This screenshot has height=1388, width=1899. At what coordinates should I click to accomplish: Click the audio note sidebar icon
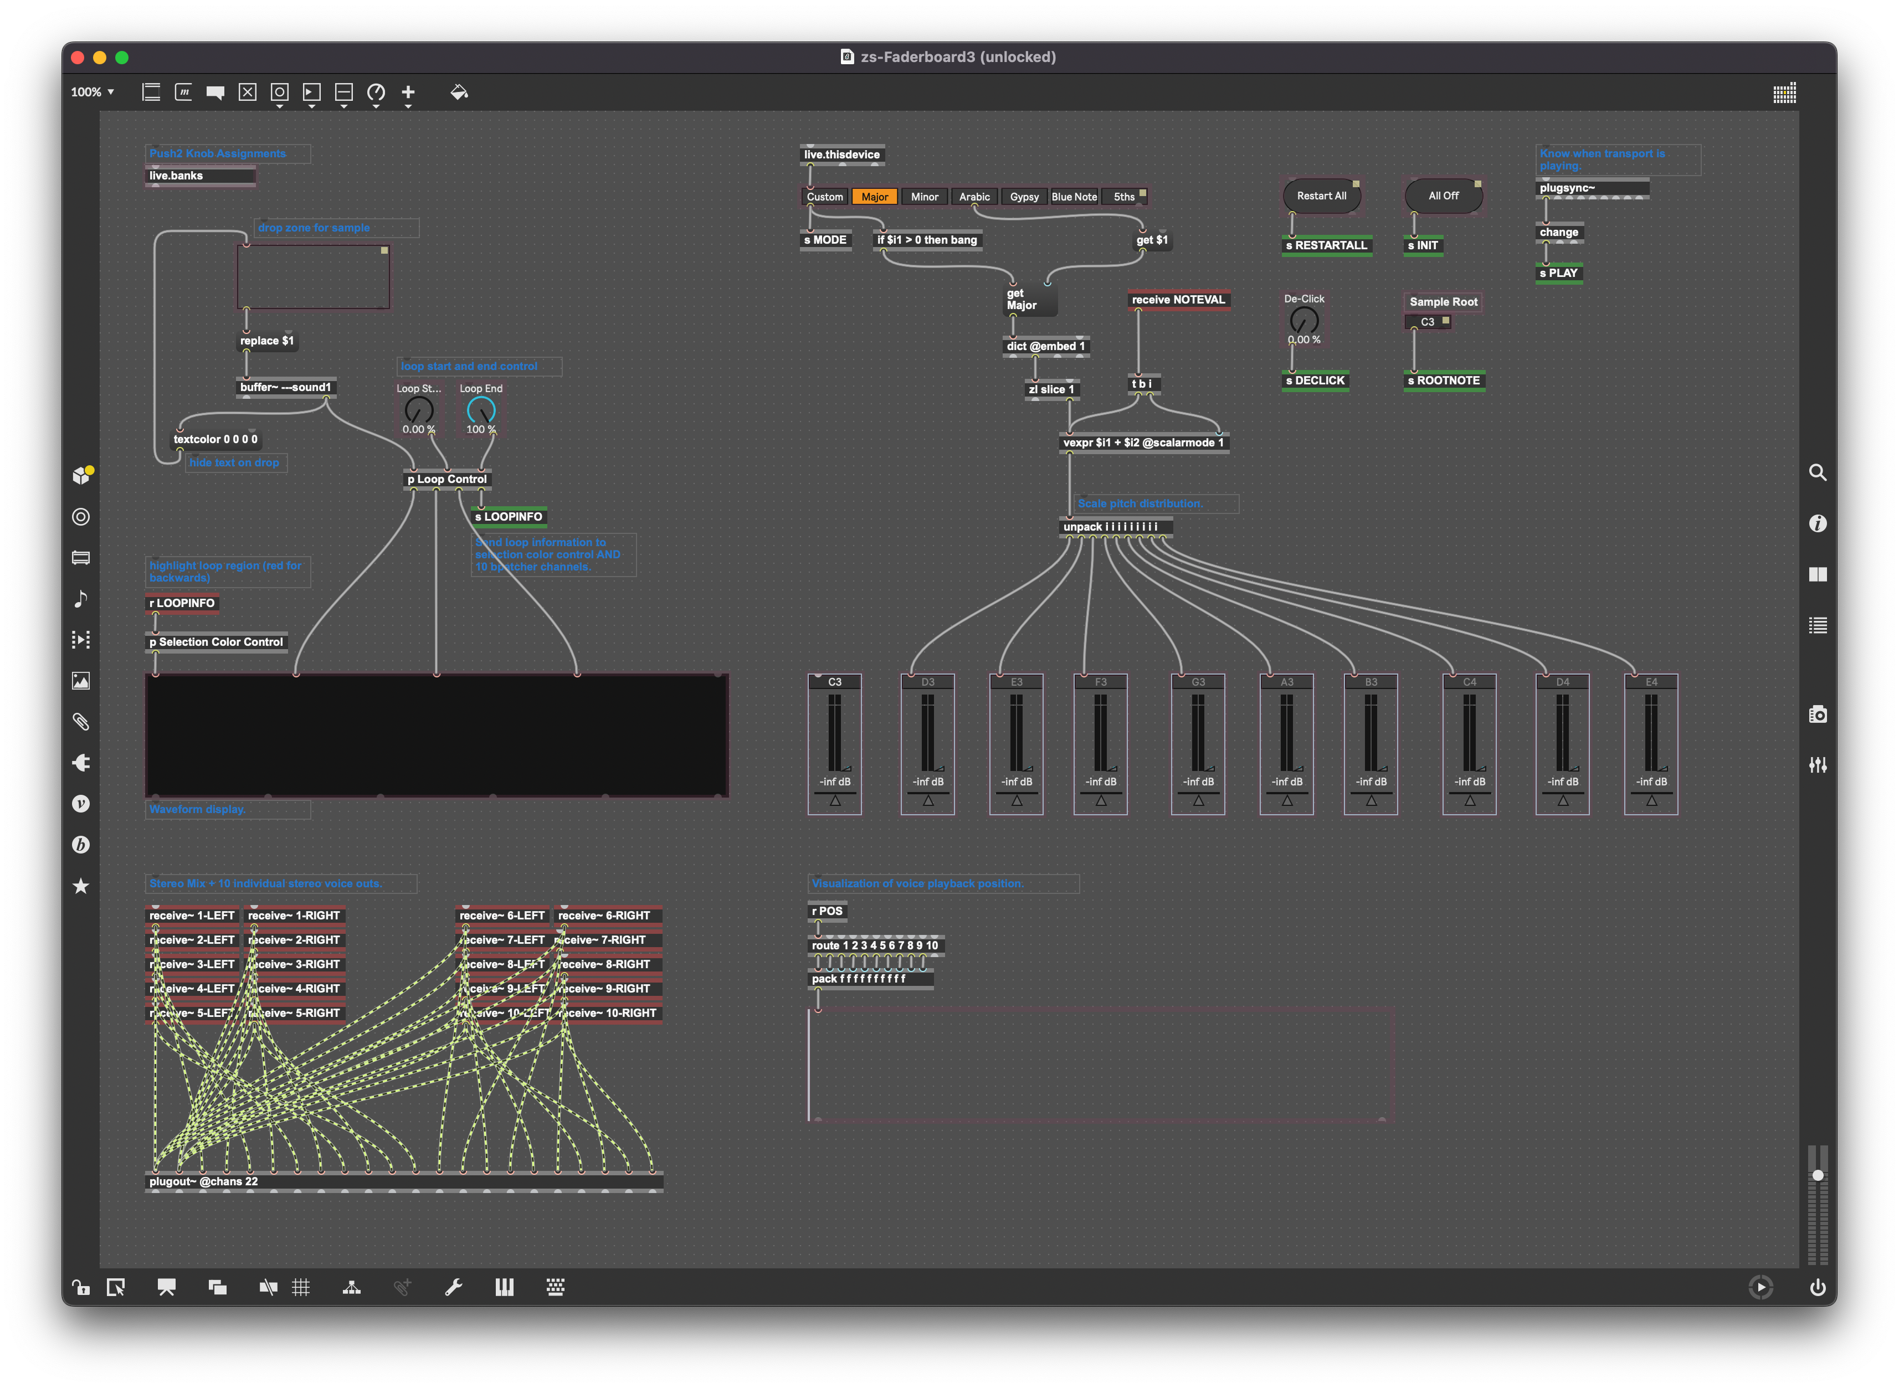click(81, 598)
